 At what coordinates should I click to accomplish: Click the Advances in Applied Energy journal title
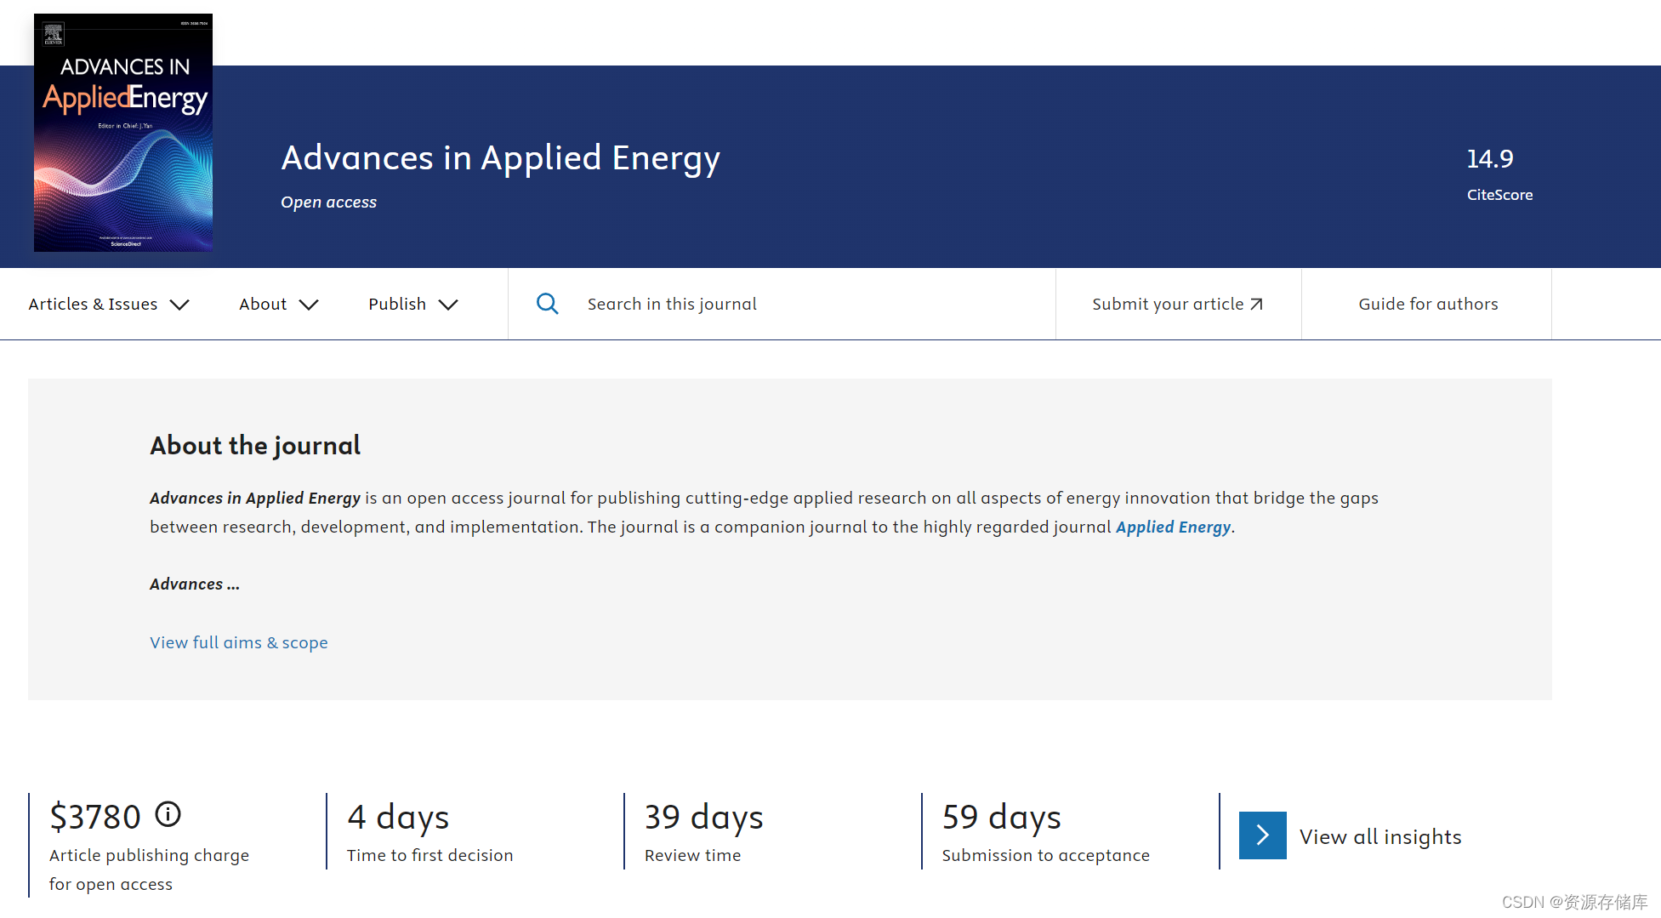pos(501,159)
